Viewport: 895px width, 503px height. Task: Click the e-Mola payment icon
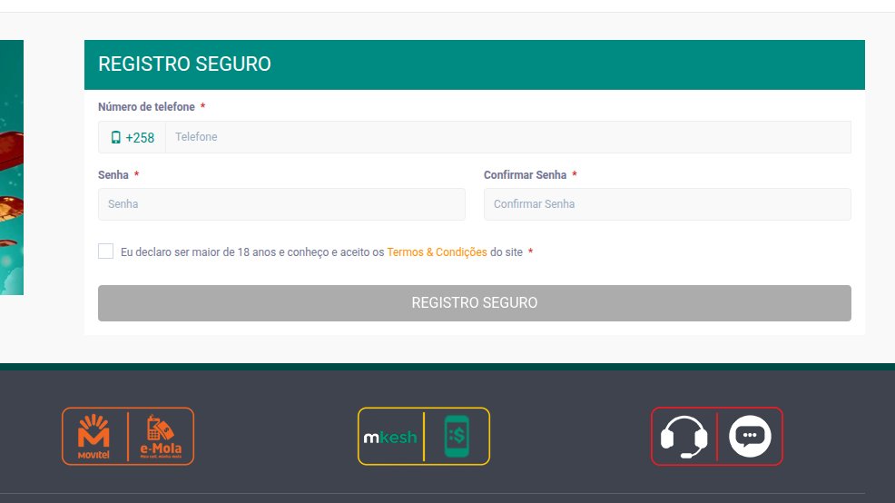click(x=161, y=437)
